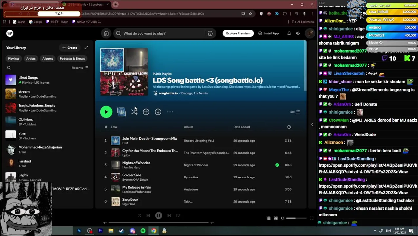The width and height of the screenshot is (418, 236).
Task: Open Browse icon in search bar
Action: (210, 33)
